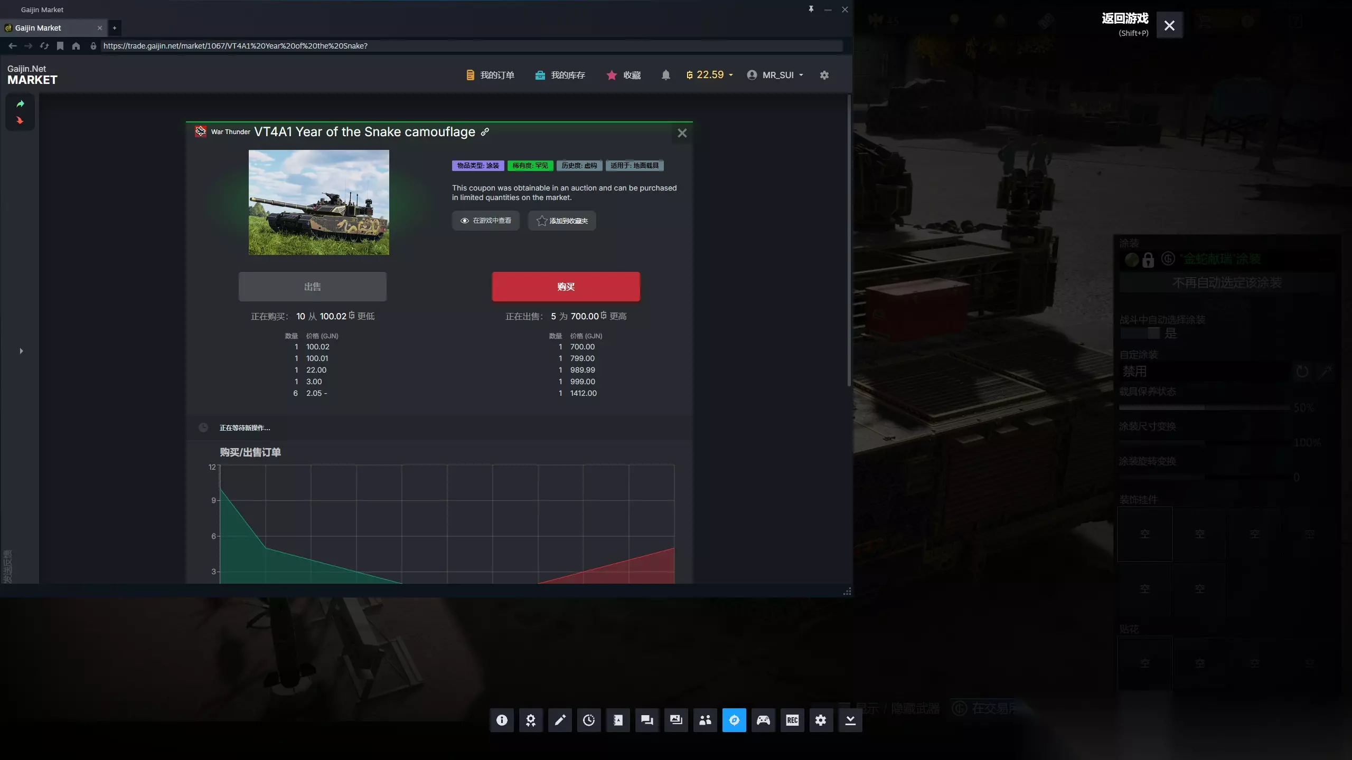Viewport: 1352px width, 760px height.
Task: Open 我的订单 menu item
Action: click(x=490, y=75)
